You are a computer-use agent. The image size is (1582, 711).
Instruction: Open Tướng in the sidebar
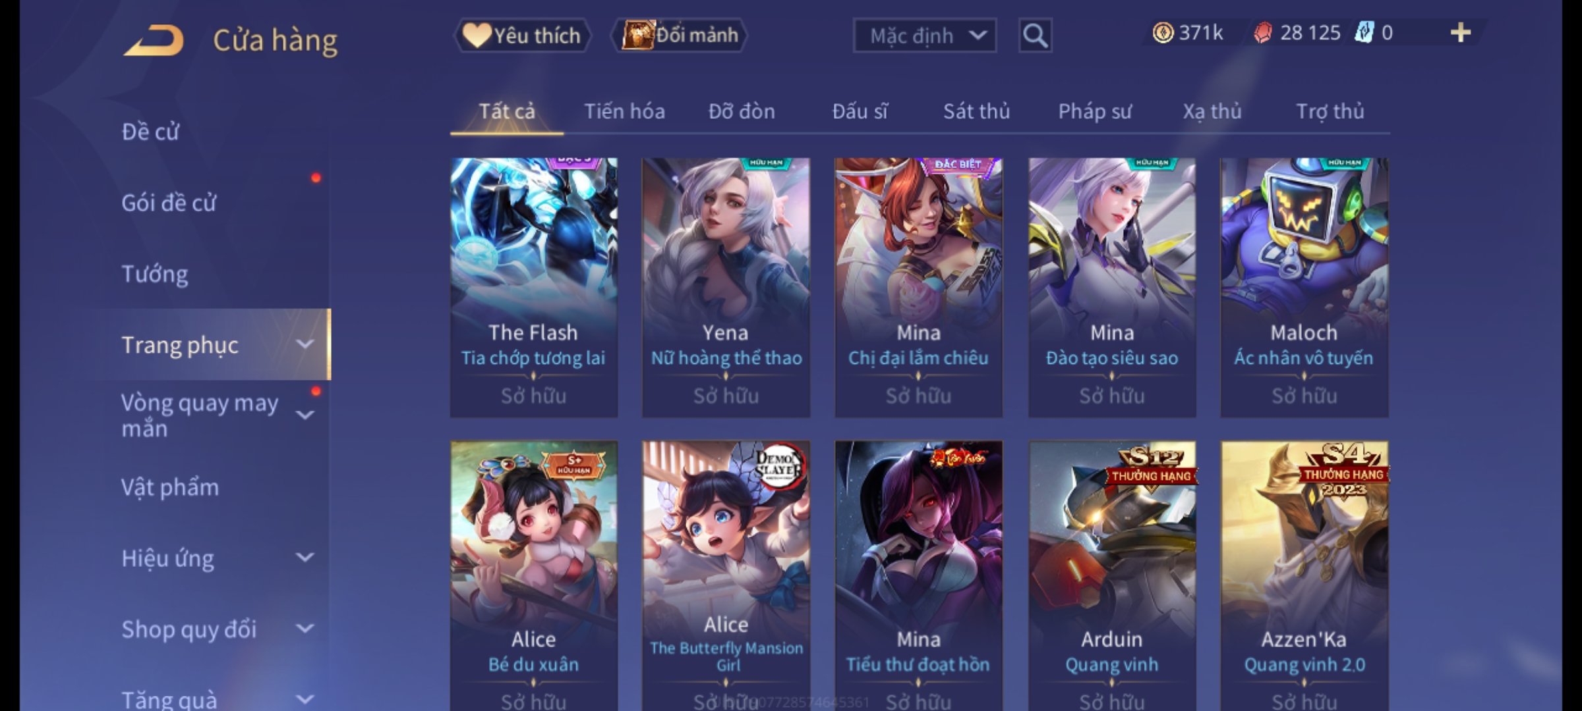click(155, 274)
